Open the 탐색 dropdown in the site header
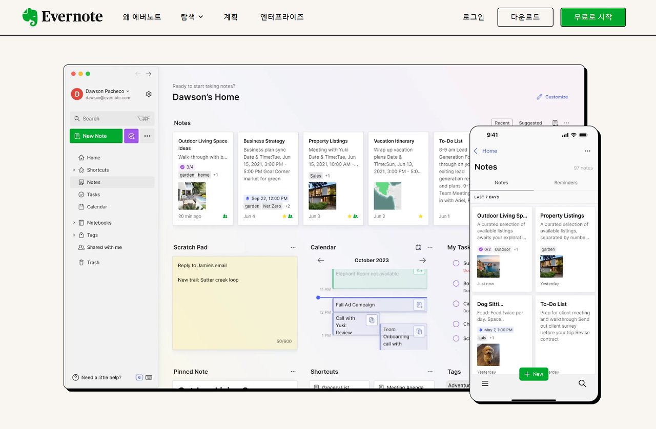Image resolution: width=656 pixels, height=429 pixels. point(192,17)
